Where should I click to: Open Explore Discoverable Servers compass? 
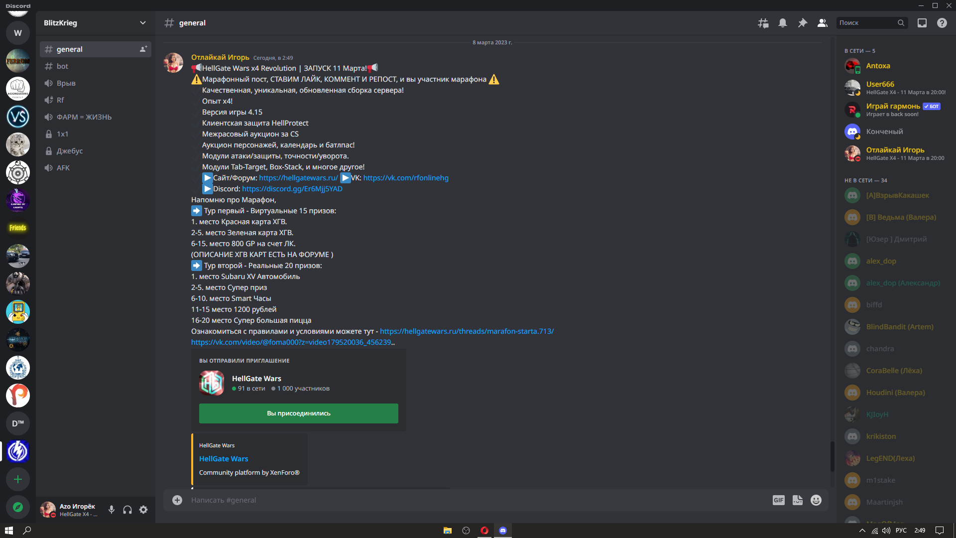18,507
